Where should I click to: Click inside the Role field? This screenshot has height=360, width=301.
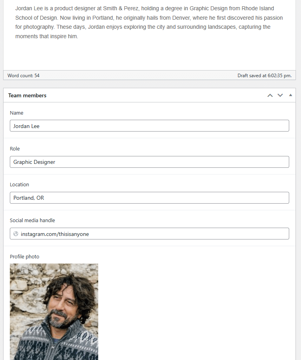click(149, 161)
